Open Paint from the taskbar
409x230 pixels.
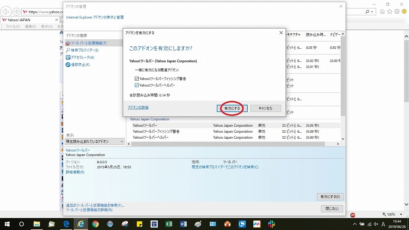(198, 224)
